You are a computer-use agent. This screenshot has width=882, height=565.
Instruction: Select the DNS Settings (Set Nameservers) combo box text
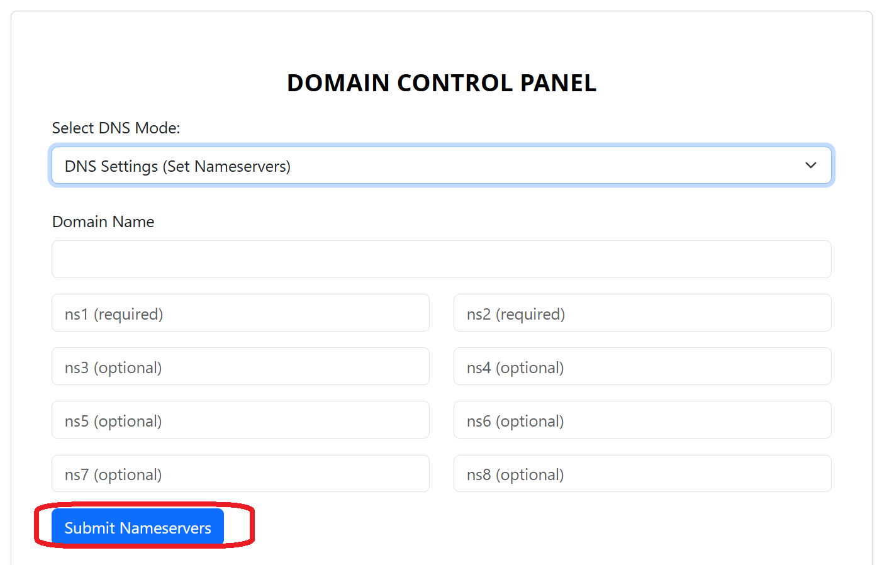pos(177,166)
